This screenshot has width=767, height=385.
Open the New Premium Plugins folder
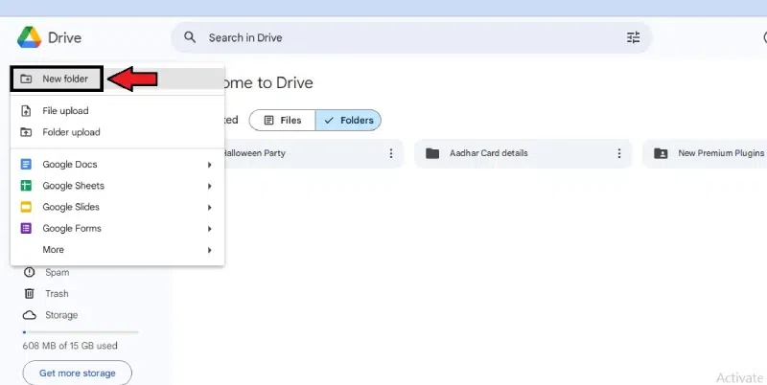click(705, 153)
